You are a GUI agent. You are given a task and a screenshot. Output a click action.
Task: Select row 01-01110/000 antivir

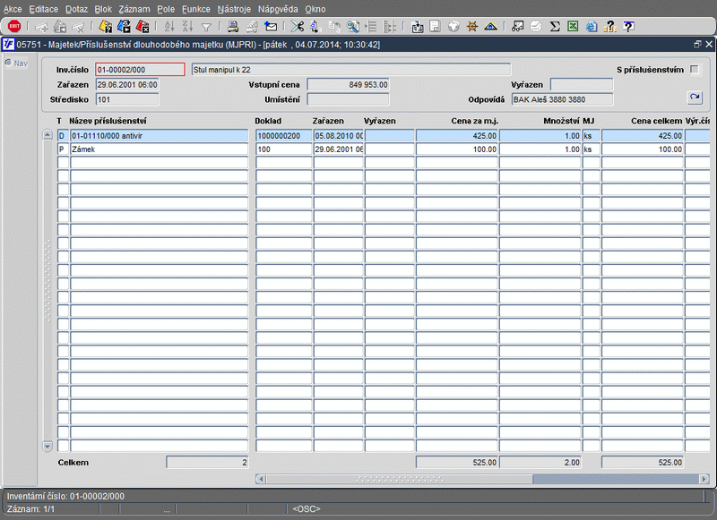point(160,135)
